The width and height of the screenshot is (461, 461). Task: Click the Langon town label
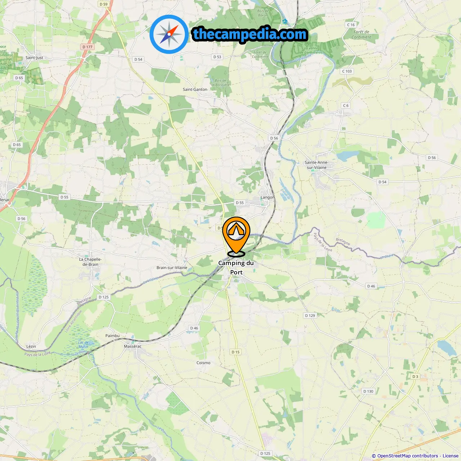click(268, 197)
